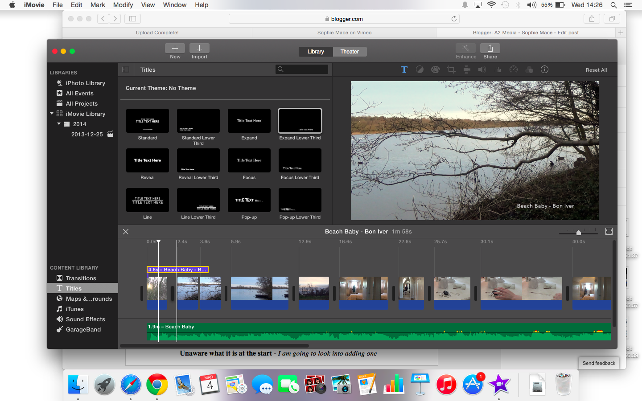The width and height of the screenshot is (642, 401).
Task: Open the timeline clip appearance settings
Action: [609, 231]
